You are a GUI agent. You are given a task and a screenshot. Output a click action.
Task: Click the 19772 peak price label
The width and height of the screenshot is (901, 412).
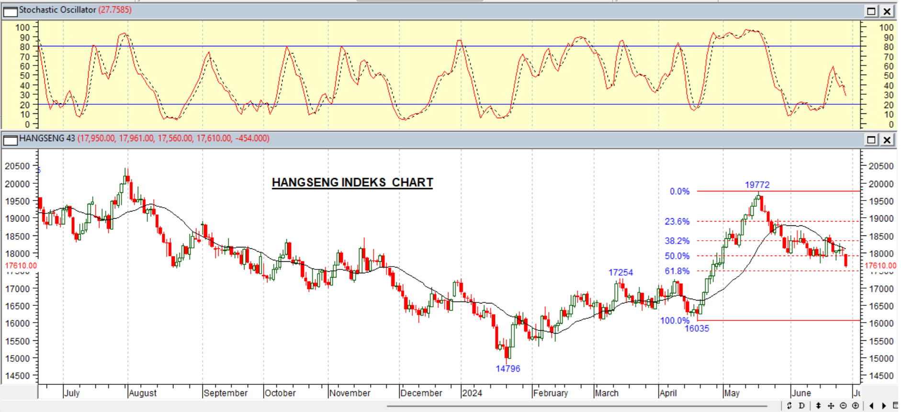pyautogui.click(x=757, y=185)
